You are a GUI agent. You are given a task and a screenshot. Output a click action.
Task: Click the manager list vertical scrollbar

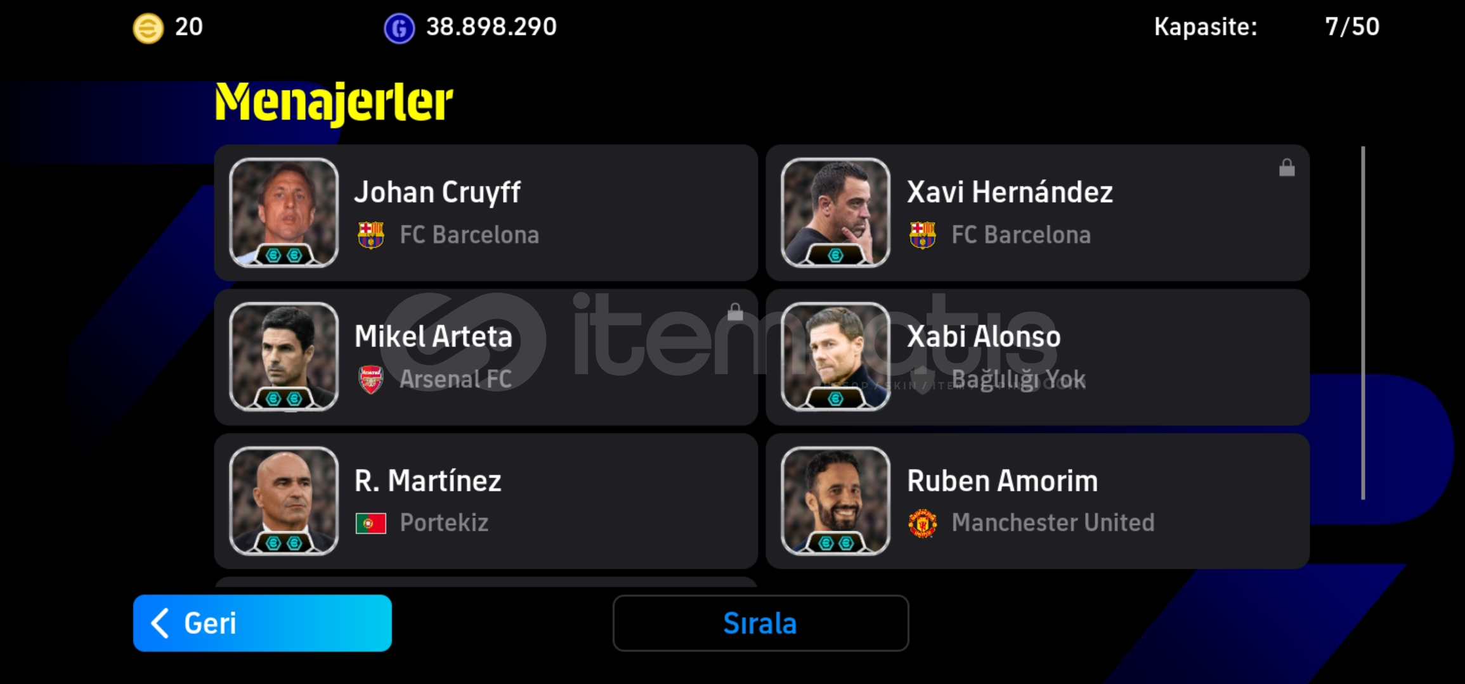1363,323
